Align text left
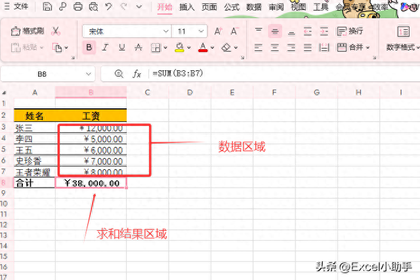 pos(259,48)
